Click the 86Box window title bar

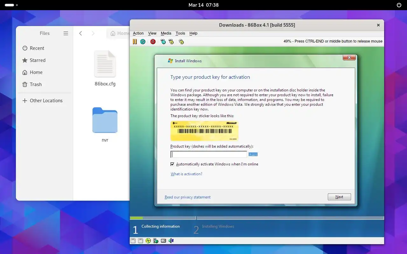[x=257, y=25]
